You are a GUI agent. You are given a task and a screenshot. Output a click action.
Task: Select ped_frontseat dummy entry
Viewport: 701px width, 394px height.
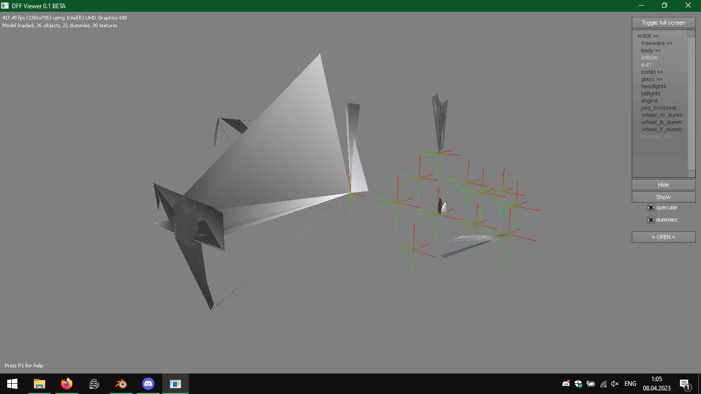click(658, 108)
